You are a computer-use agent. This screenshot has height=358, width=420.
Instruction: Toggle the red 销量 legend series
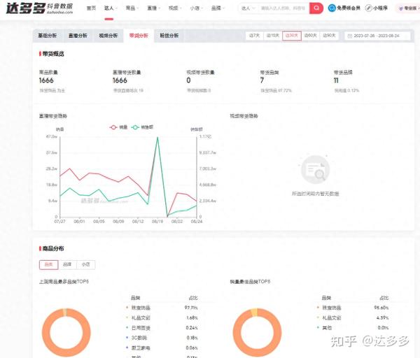118,127
